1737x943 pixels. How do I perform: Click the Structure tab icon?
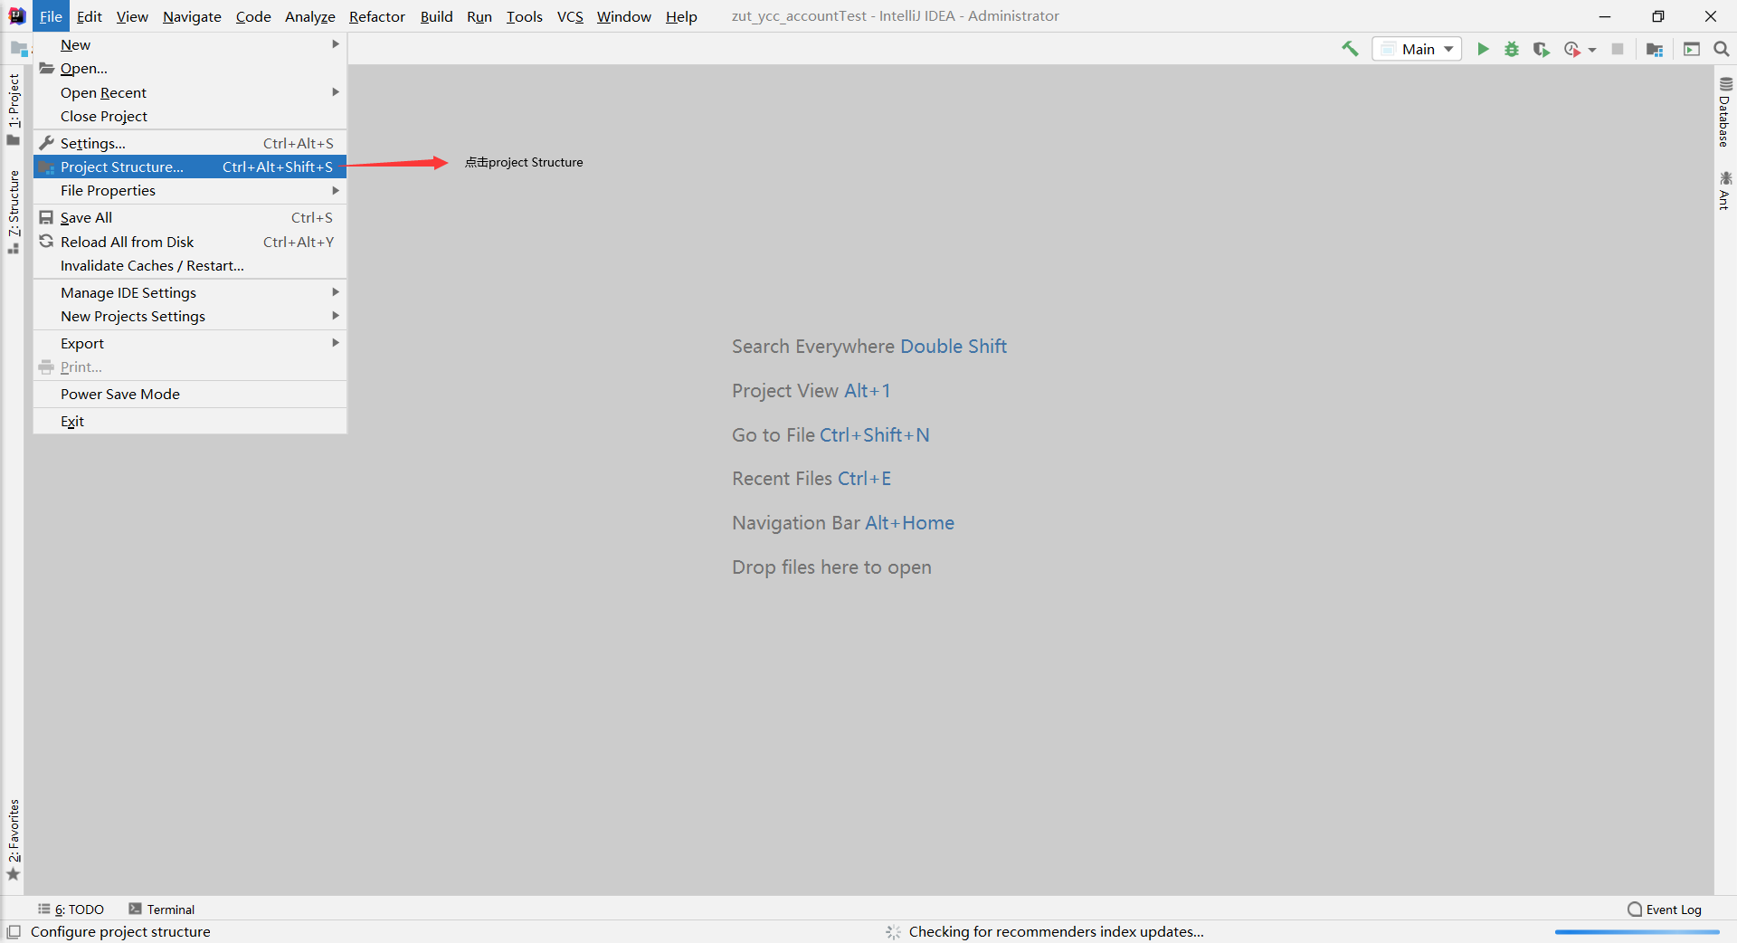pos(13,248)
